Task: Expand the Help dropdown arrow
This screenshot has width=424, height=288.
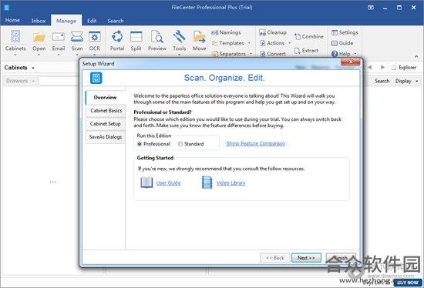Action: 355,54
